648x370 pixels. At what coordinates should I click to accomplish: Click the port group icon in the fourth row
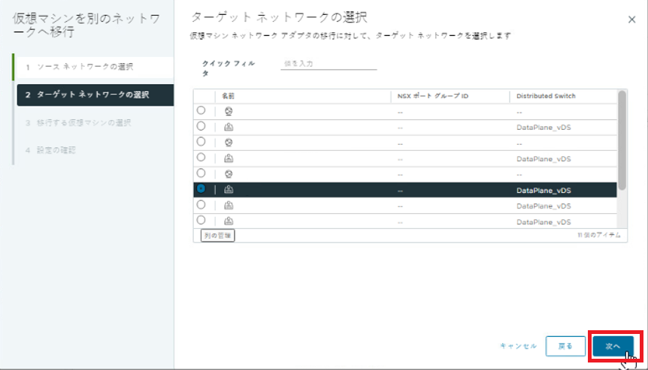(229, 158)
